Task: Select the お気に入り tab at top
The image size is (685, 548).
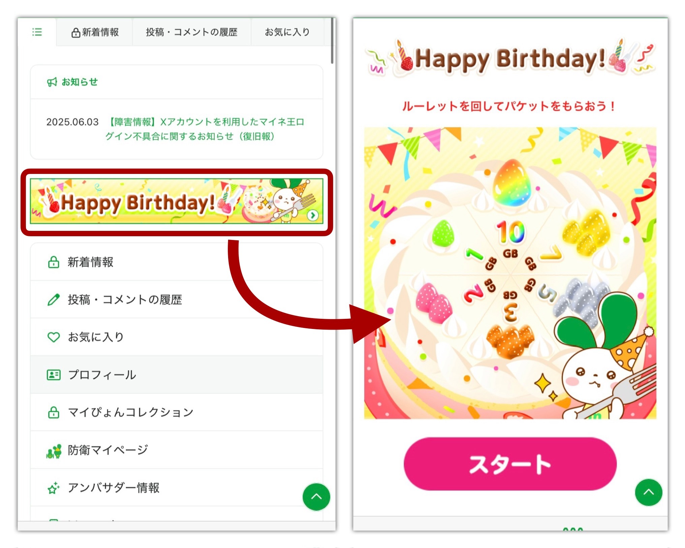Action: coord(287,32)
